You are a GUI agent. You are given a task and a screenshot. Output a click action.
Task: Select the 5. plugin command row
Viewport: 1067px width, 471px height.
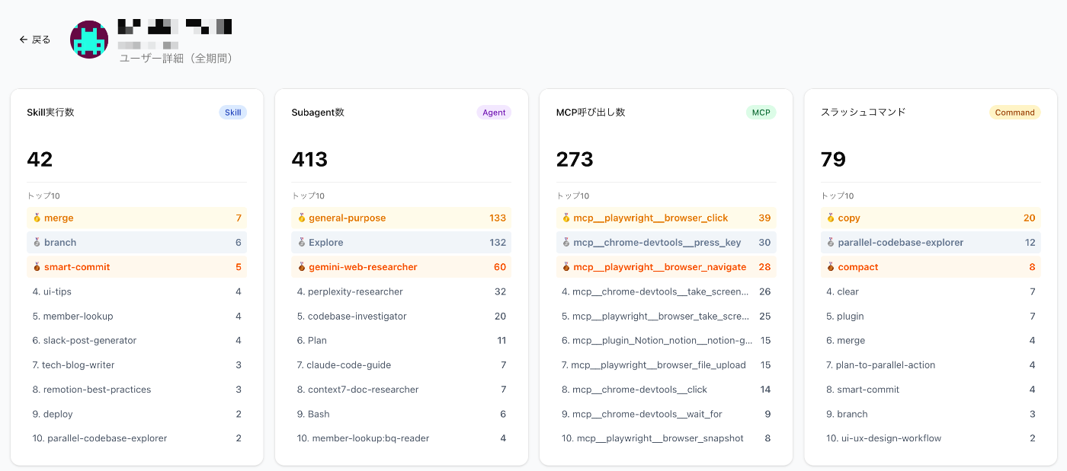click(x=931, y=316)
